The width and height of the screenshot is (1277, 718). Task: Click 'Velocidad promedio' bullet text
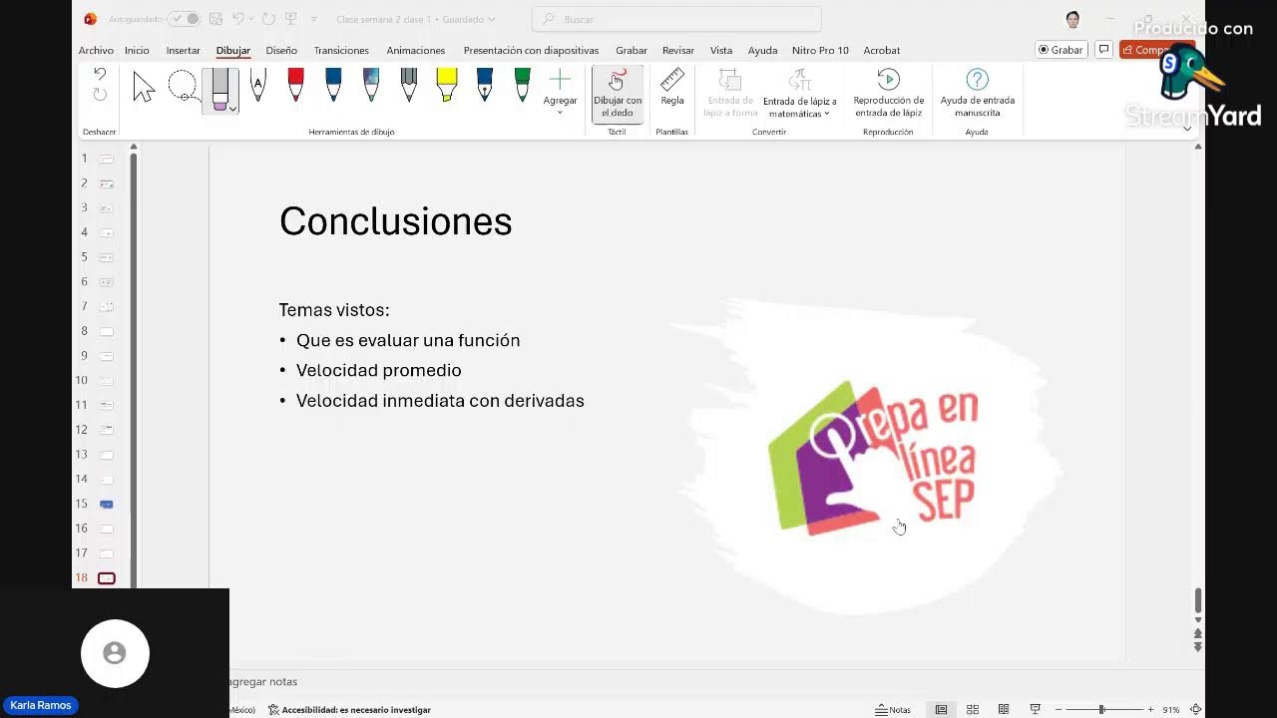click(378, 370)
